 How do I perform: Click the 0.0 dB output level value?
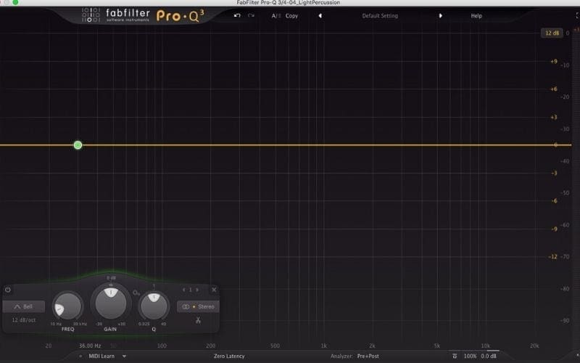pos(489,356)
